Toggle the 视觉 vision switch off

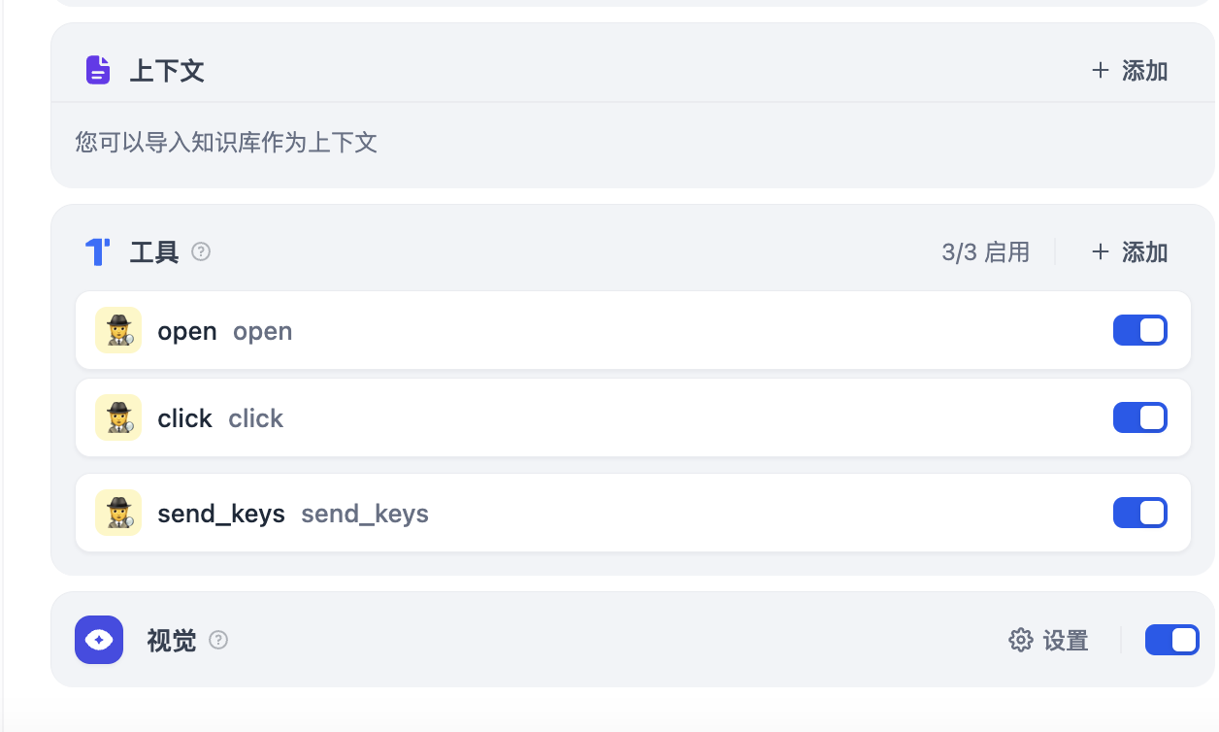pyautogui.click(x=1171, y=640)
